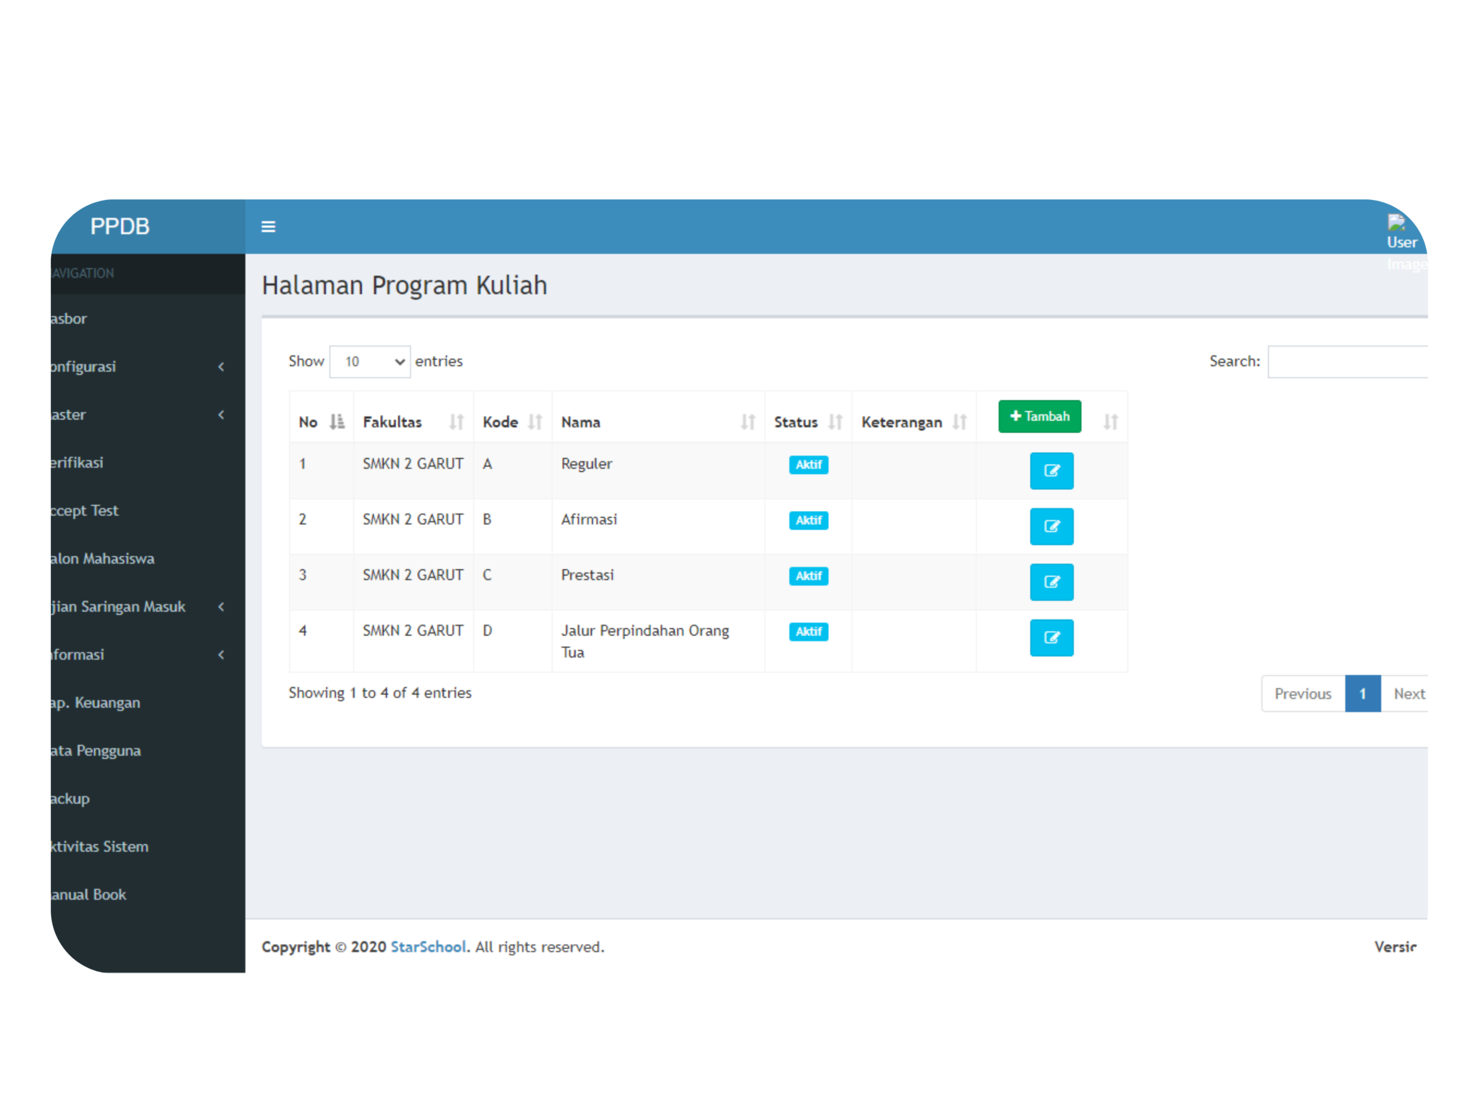Sort by Kode column arrows
Screen dimensions: 1479x1109
pos(535,422)
